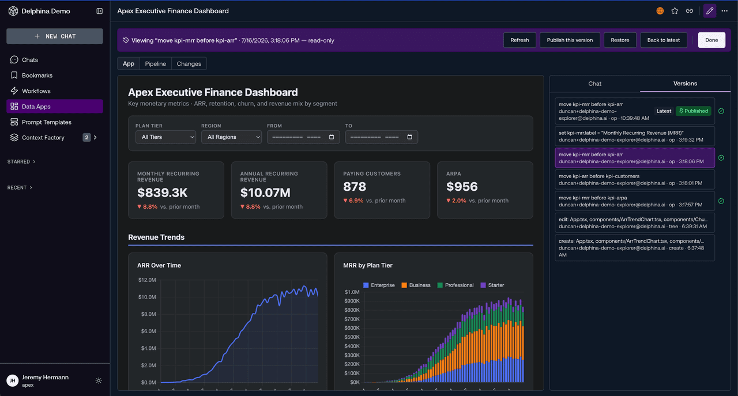Viewport: 738px width, 396px height.
Task: Select version move kpi-arr before kpi-customers
Action: [x=635, y=180]
